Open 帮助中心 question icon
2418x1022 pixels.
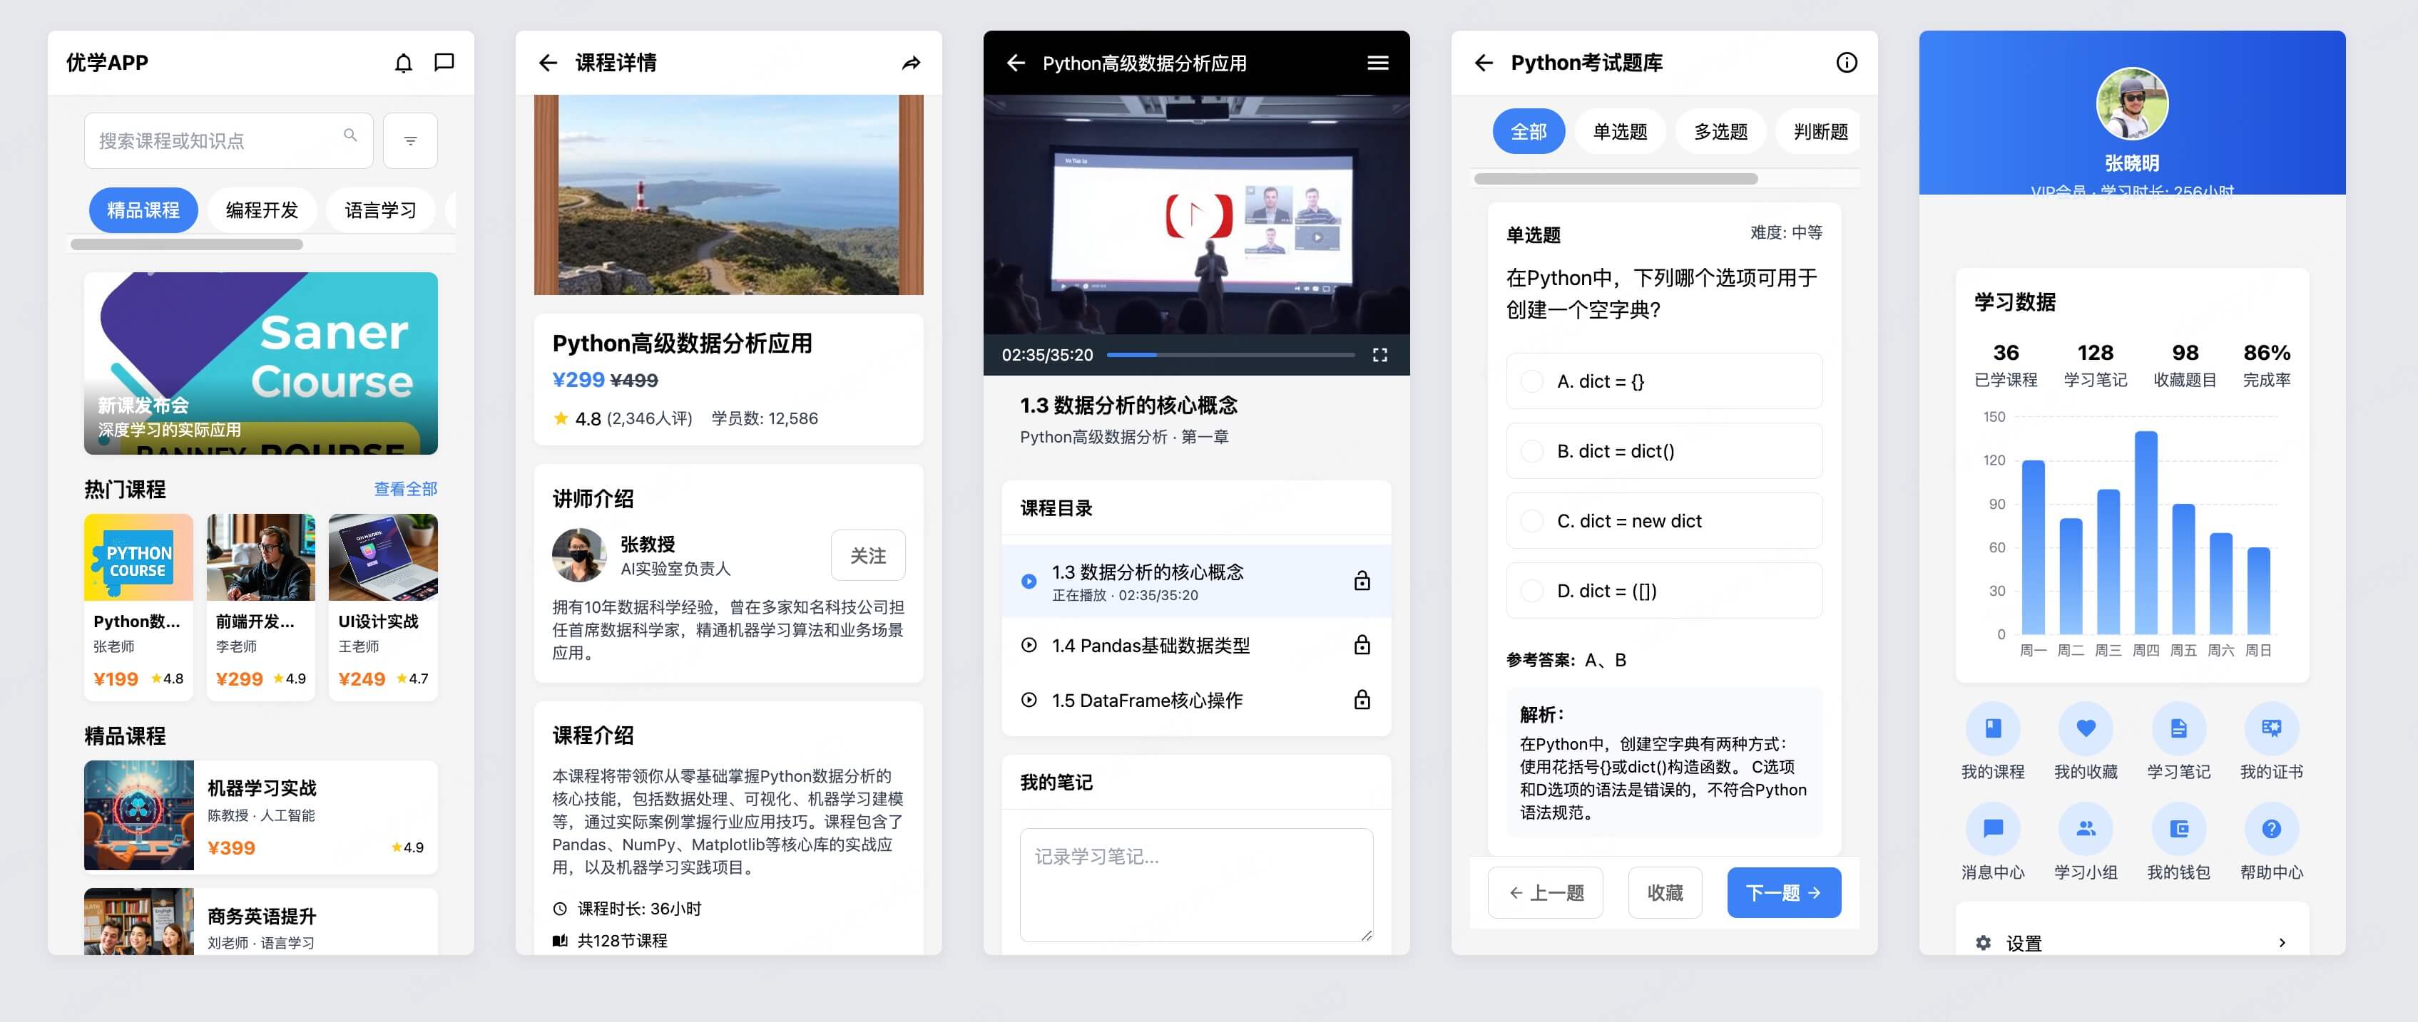click(x=2272, y=829)
